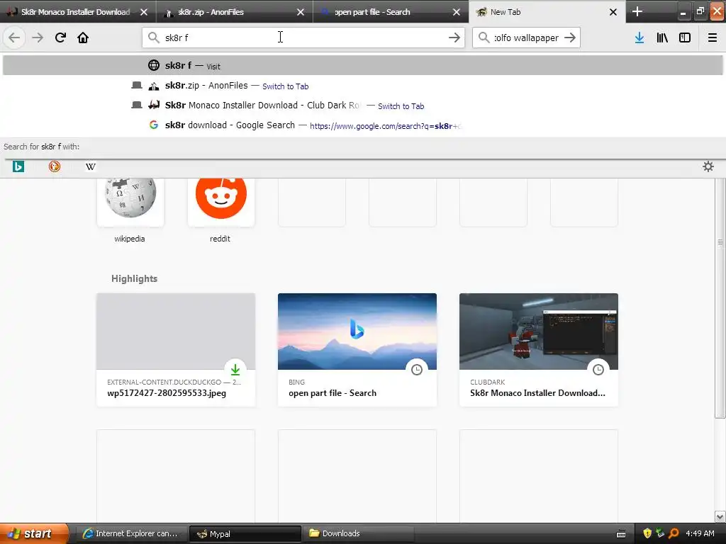Open the 'open part file - Search' highlight
Screen dimensions: 726x544
(357, 350)
